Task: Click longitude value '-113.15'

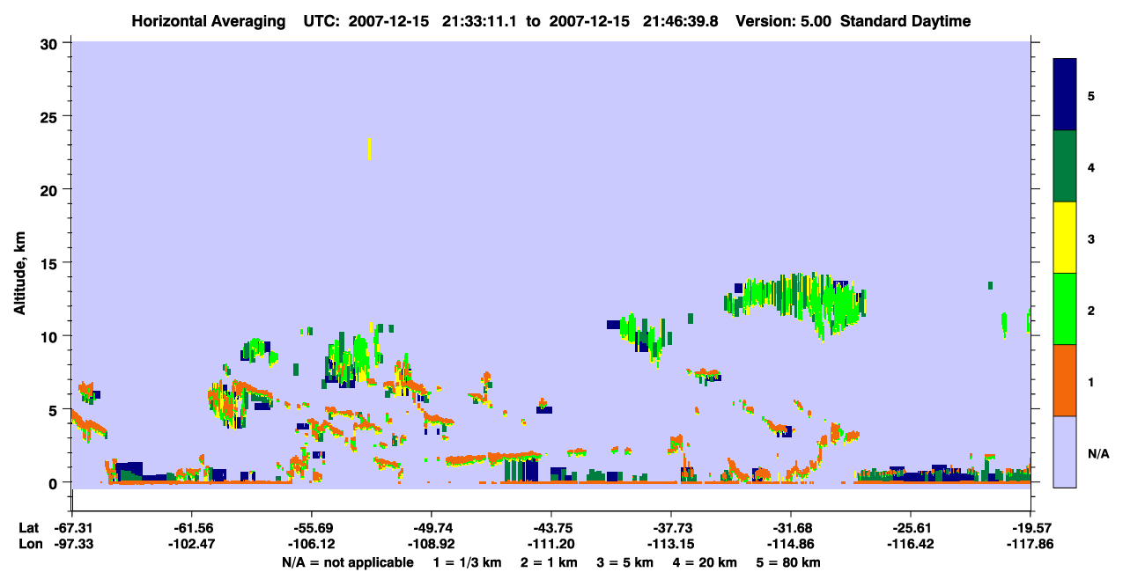Action: [671, 544]
